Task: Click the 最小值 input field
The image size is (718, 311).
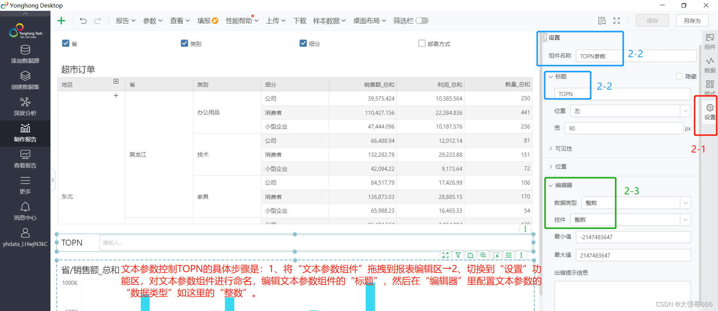Action: click(633, 237)
